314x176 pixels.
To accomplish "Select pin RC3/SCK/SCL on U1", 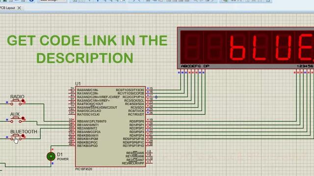I will [x=134, y=100].
